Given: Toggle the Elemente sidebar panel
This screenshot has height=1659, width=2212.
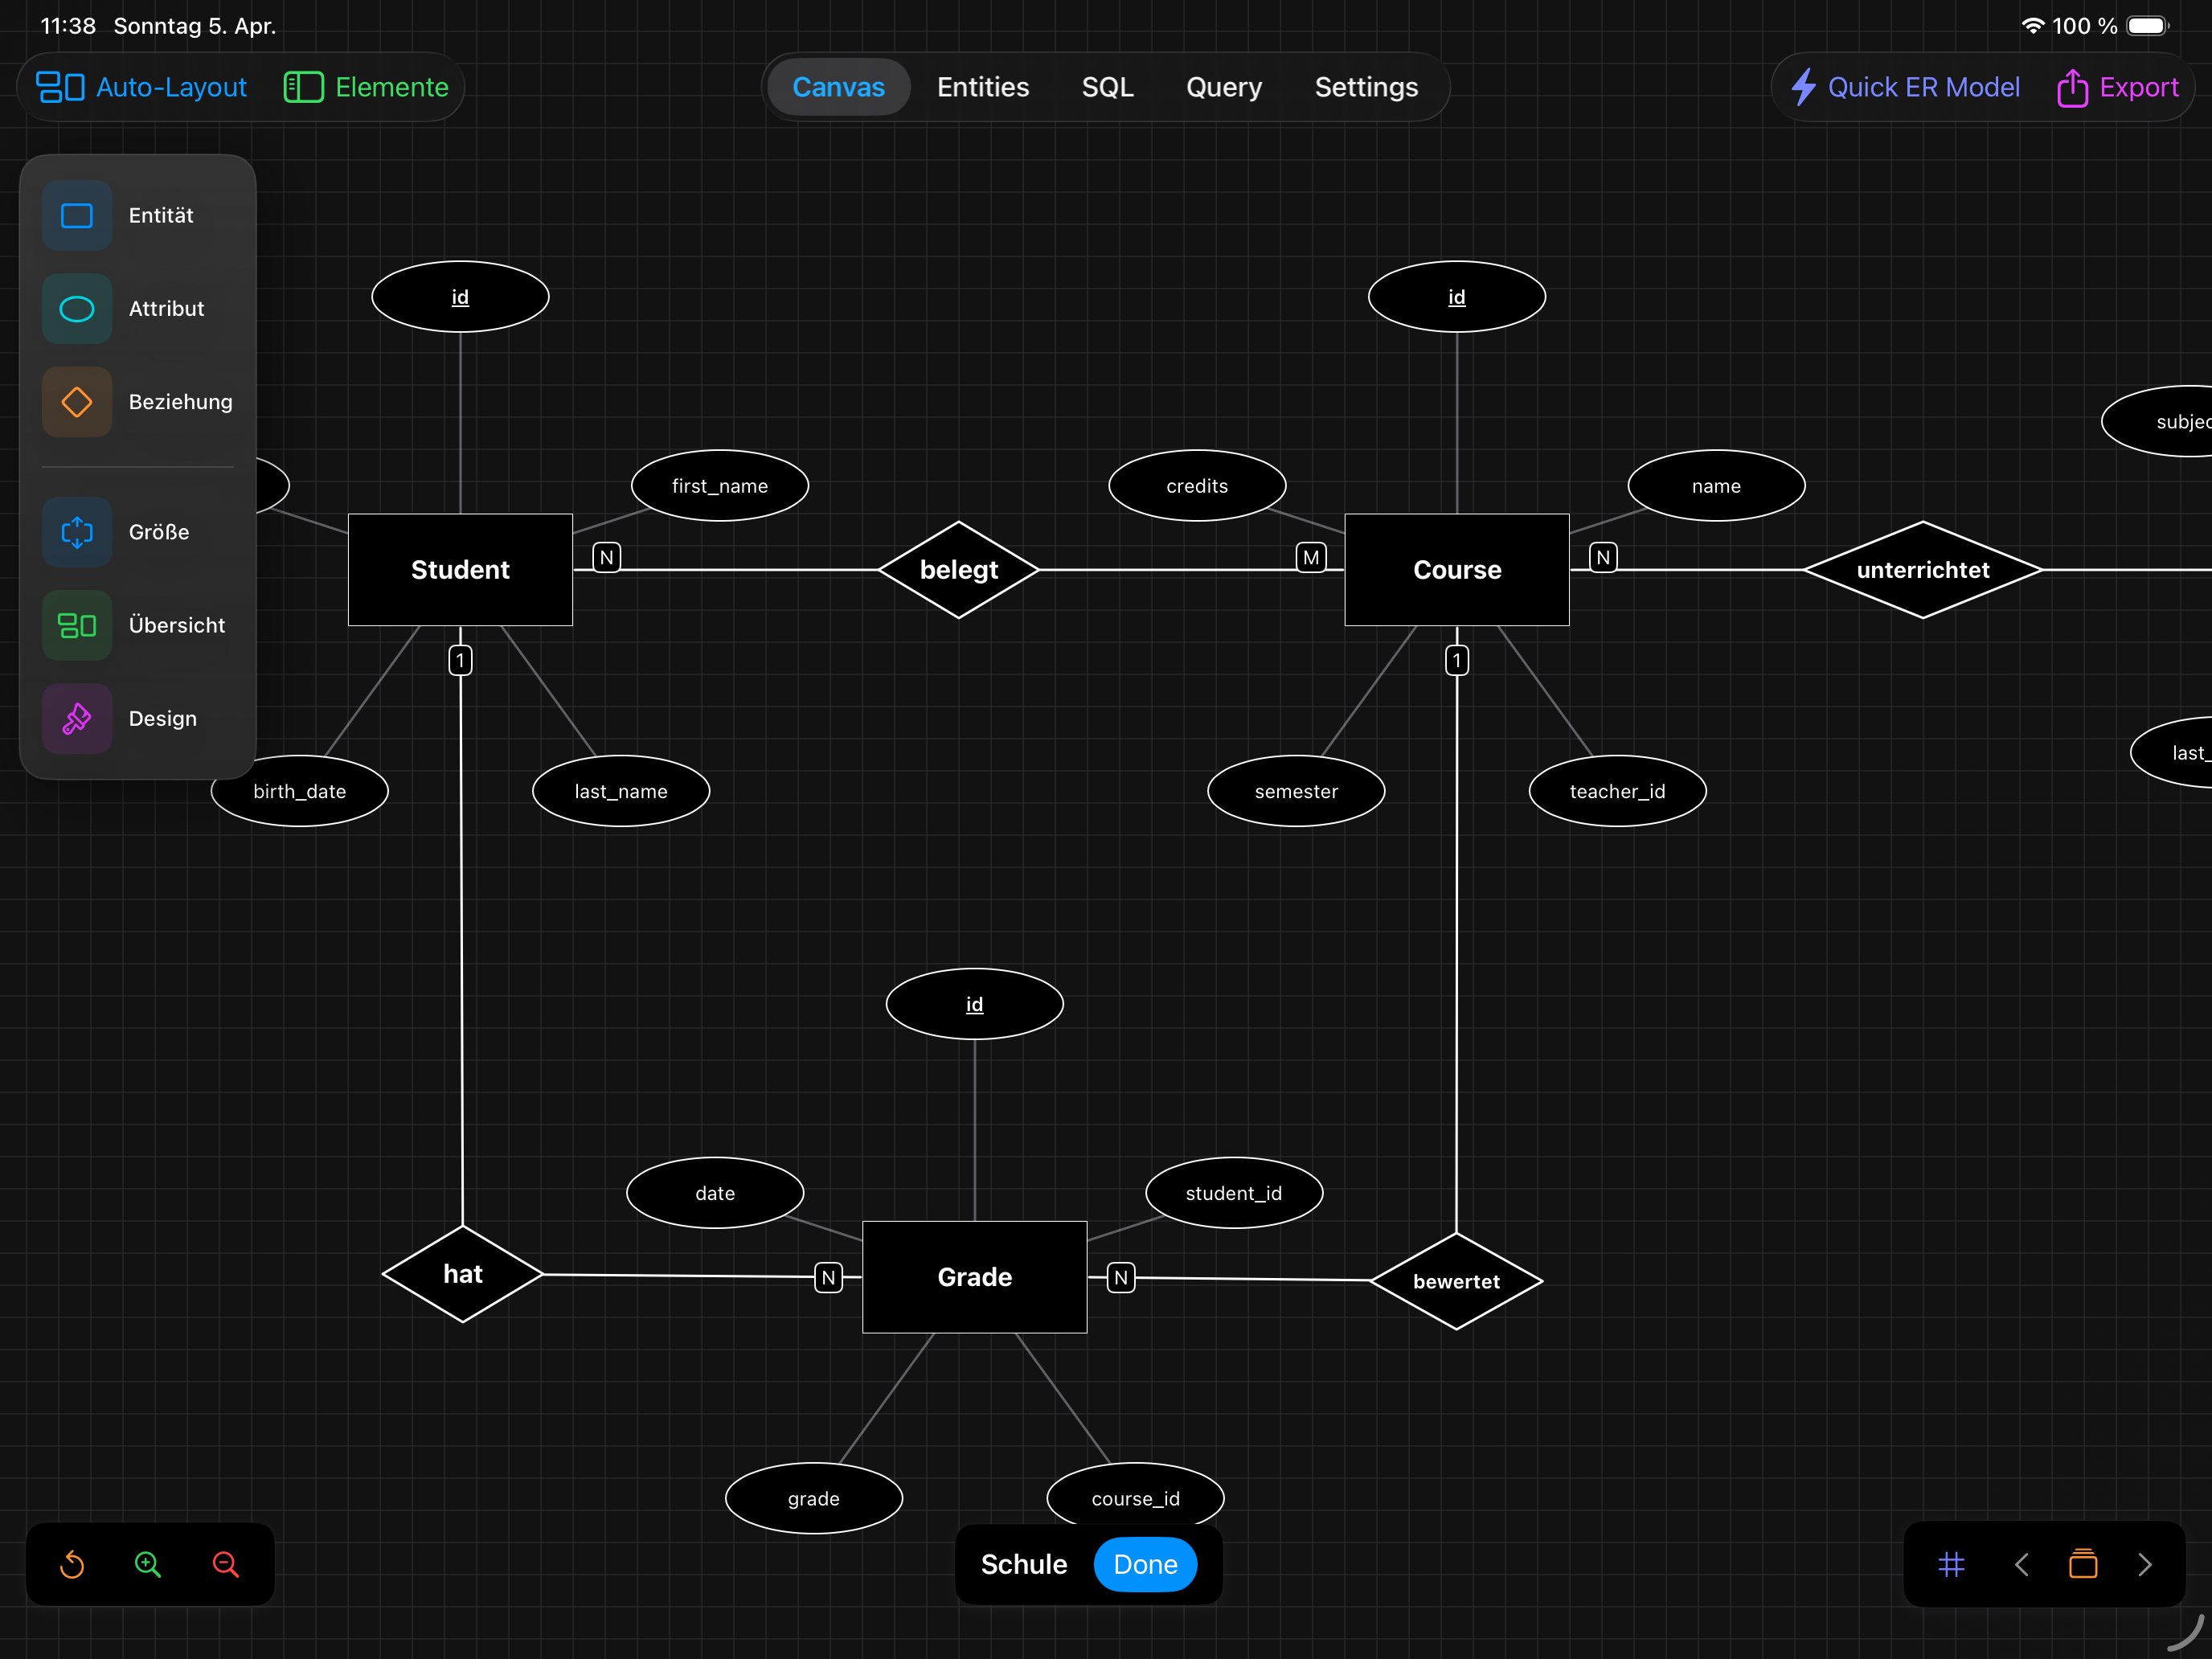Looking at the screenshot, I should coord(366,87).
